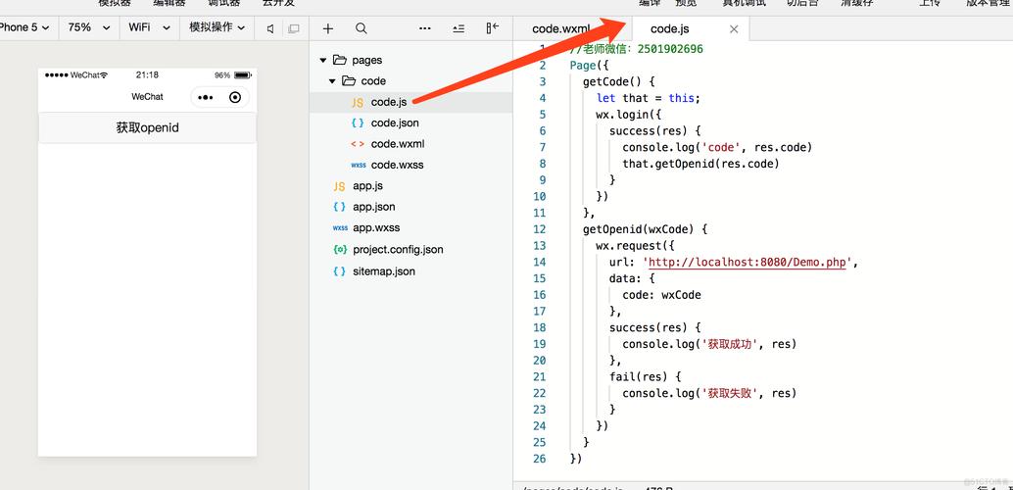Click the wxss icon beside app.wxss

point(340,228)
